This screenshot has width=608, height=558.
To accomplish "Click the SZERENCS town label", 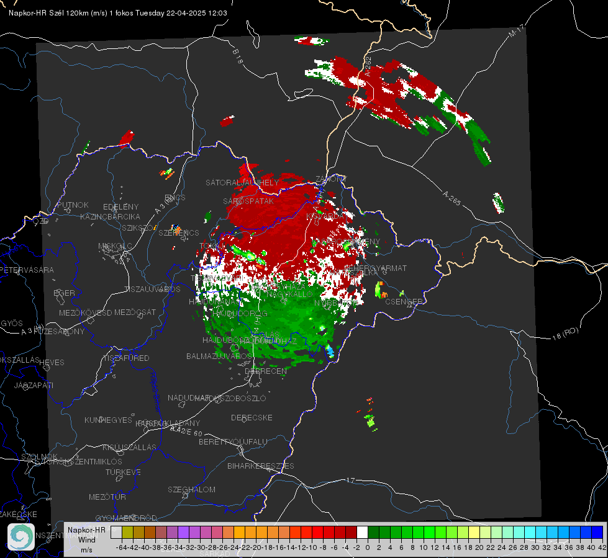I will (x=179, y=232).
